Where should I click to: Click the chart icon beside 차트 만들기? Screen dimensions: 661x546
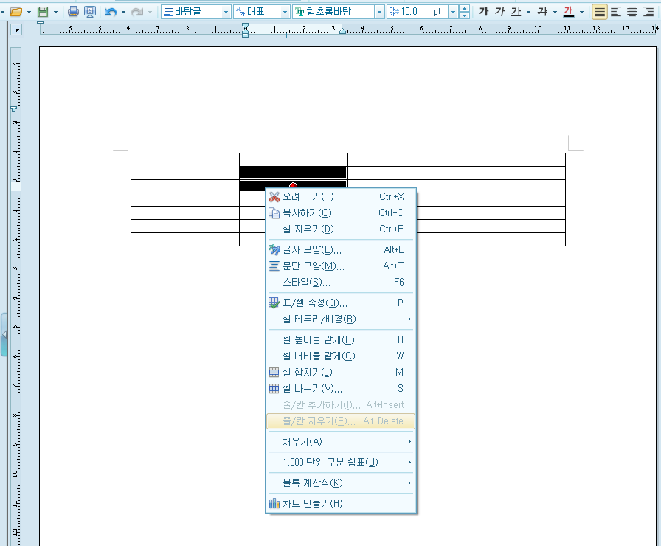(274, 503)
